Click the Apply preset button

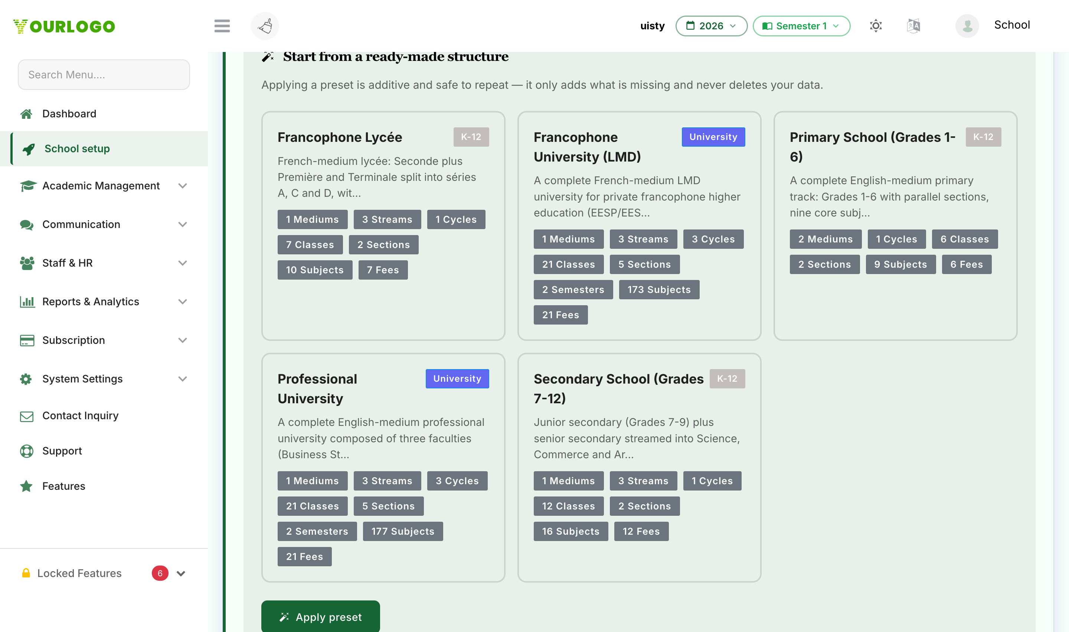point(320,617)
